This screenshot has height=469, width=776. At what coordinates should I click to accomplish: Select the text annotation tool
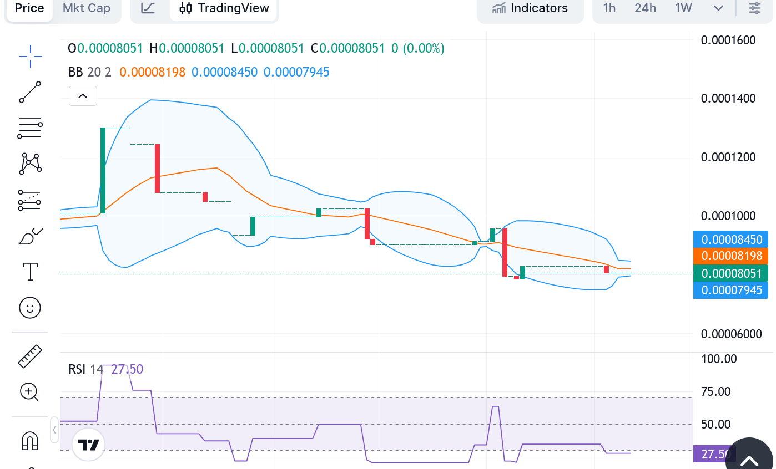click(30, 272)
